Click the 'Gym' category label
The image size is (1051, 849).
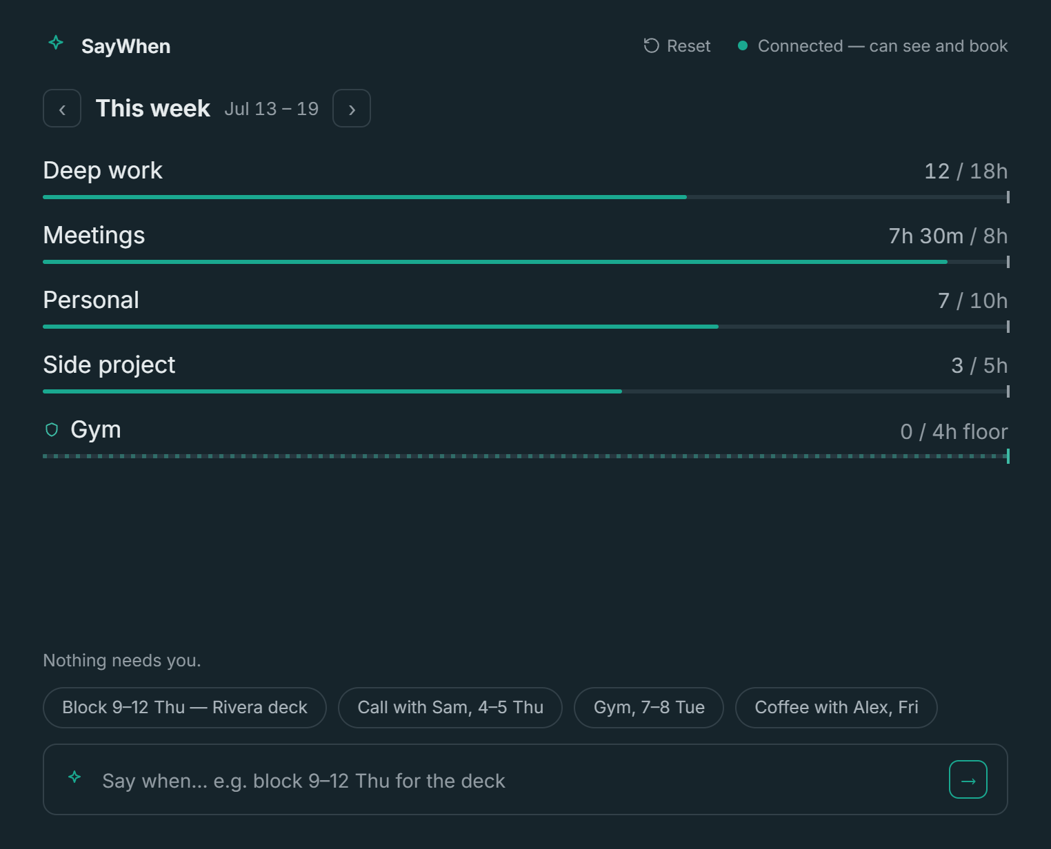point(96,430)
